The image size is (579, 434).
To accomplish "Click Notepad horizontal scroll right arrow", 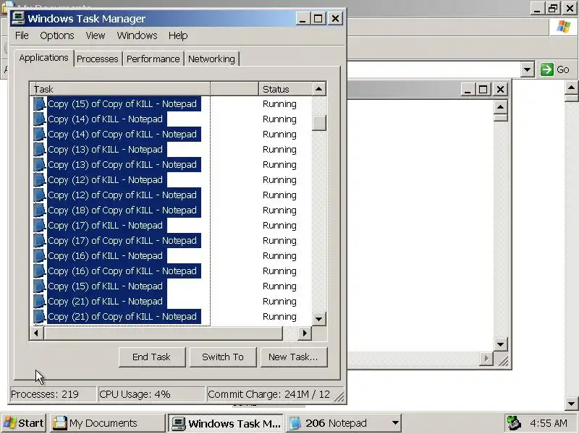I will coord(486,359).
